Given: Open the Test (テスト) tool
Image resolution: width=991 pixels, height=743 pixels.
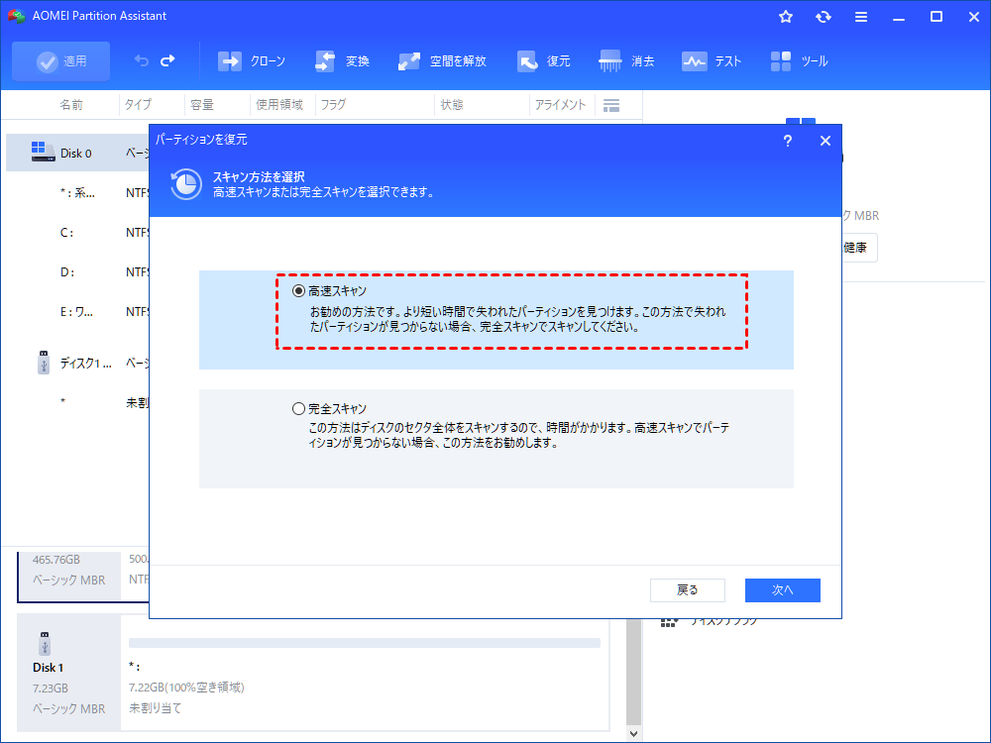Looking at the screenshot, I should [694, 61].
